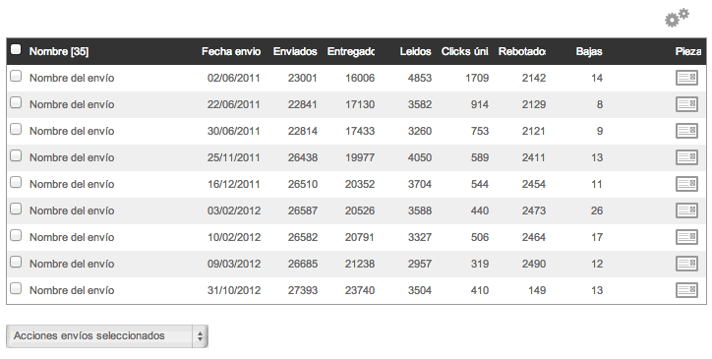
Task: Open the Pieza icon for 02/06/2011 row
Action: coord(686,78)
